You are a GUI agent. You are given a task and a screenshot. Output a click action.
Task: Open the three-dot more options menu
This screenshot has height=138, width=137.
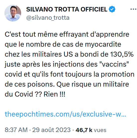[x=133, y=9]
